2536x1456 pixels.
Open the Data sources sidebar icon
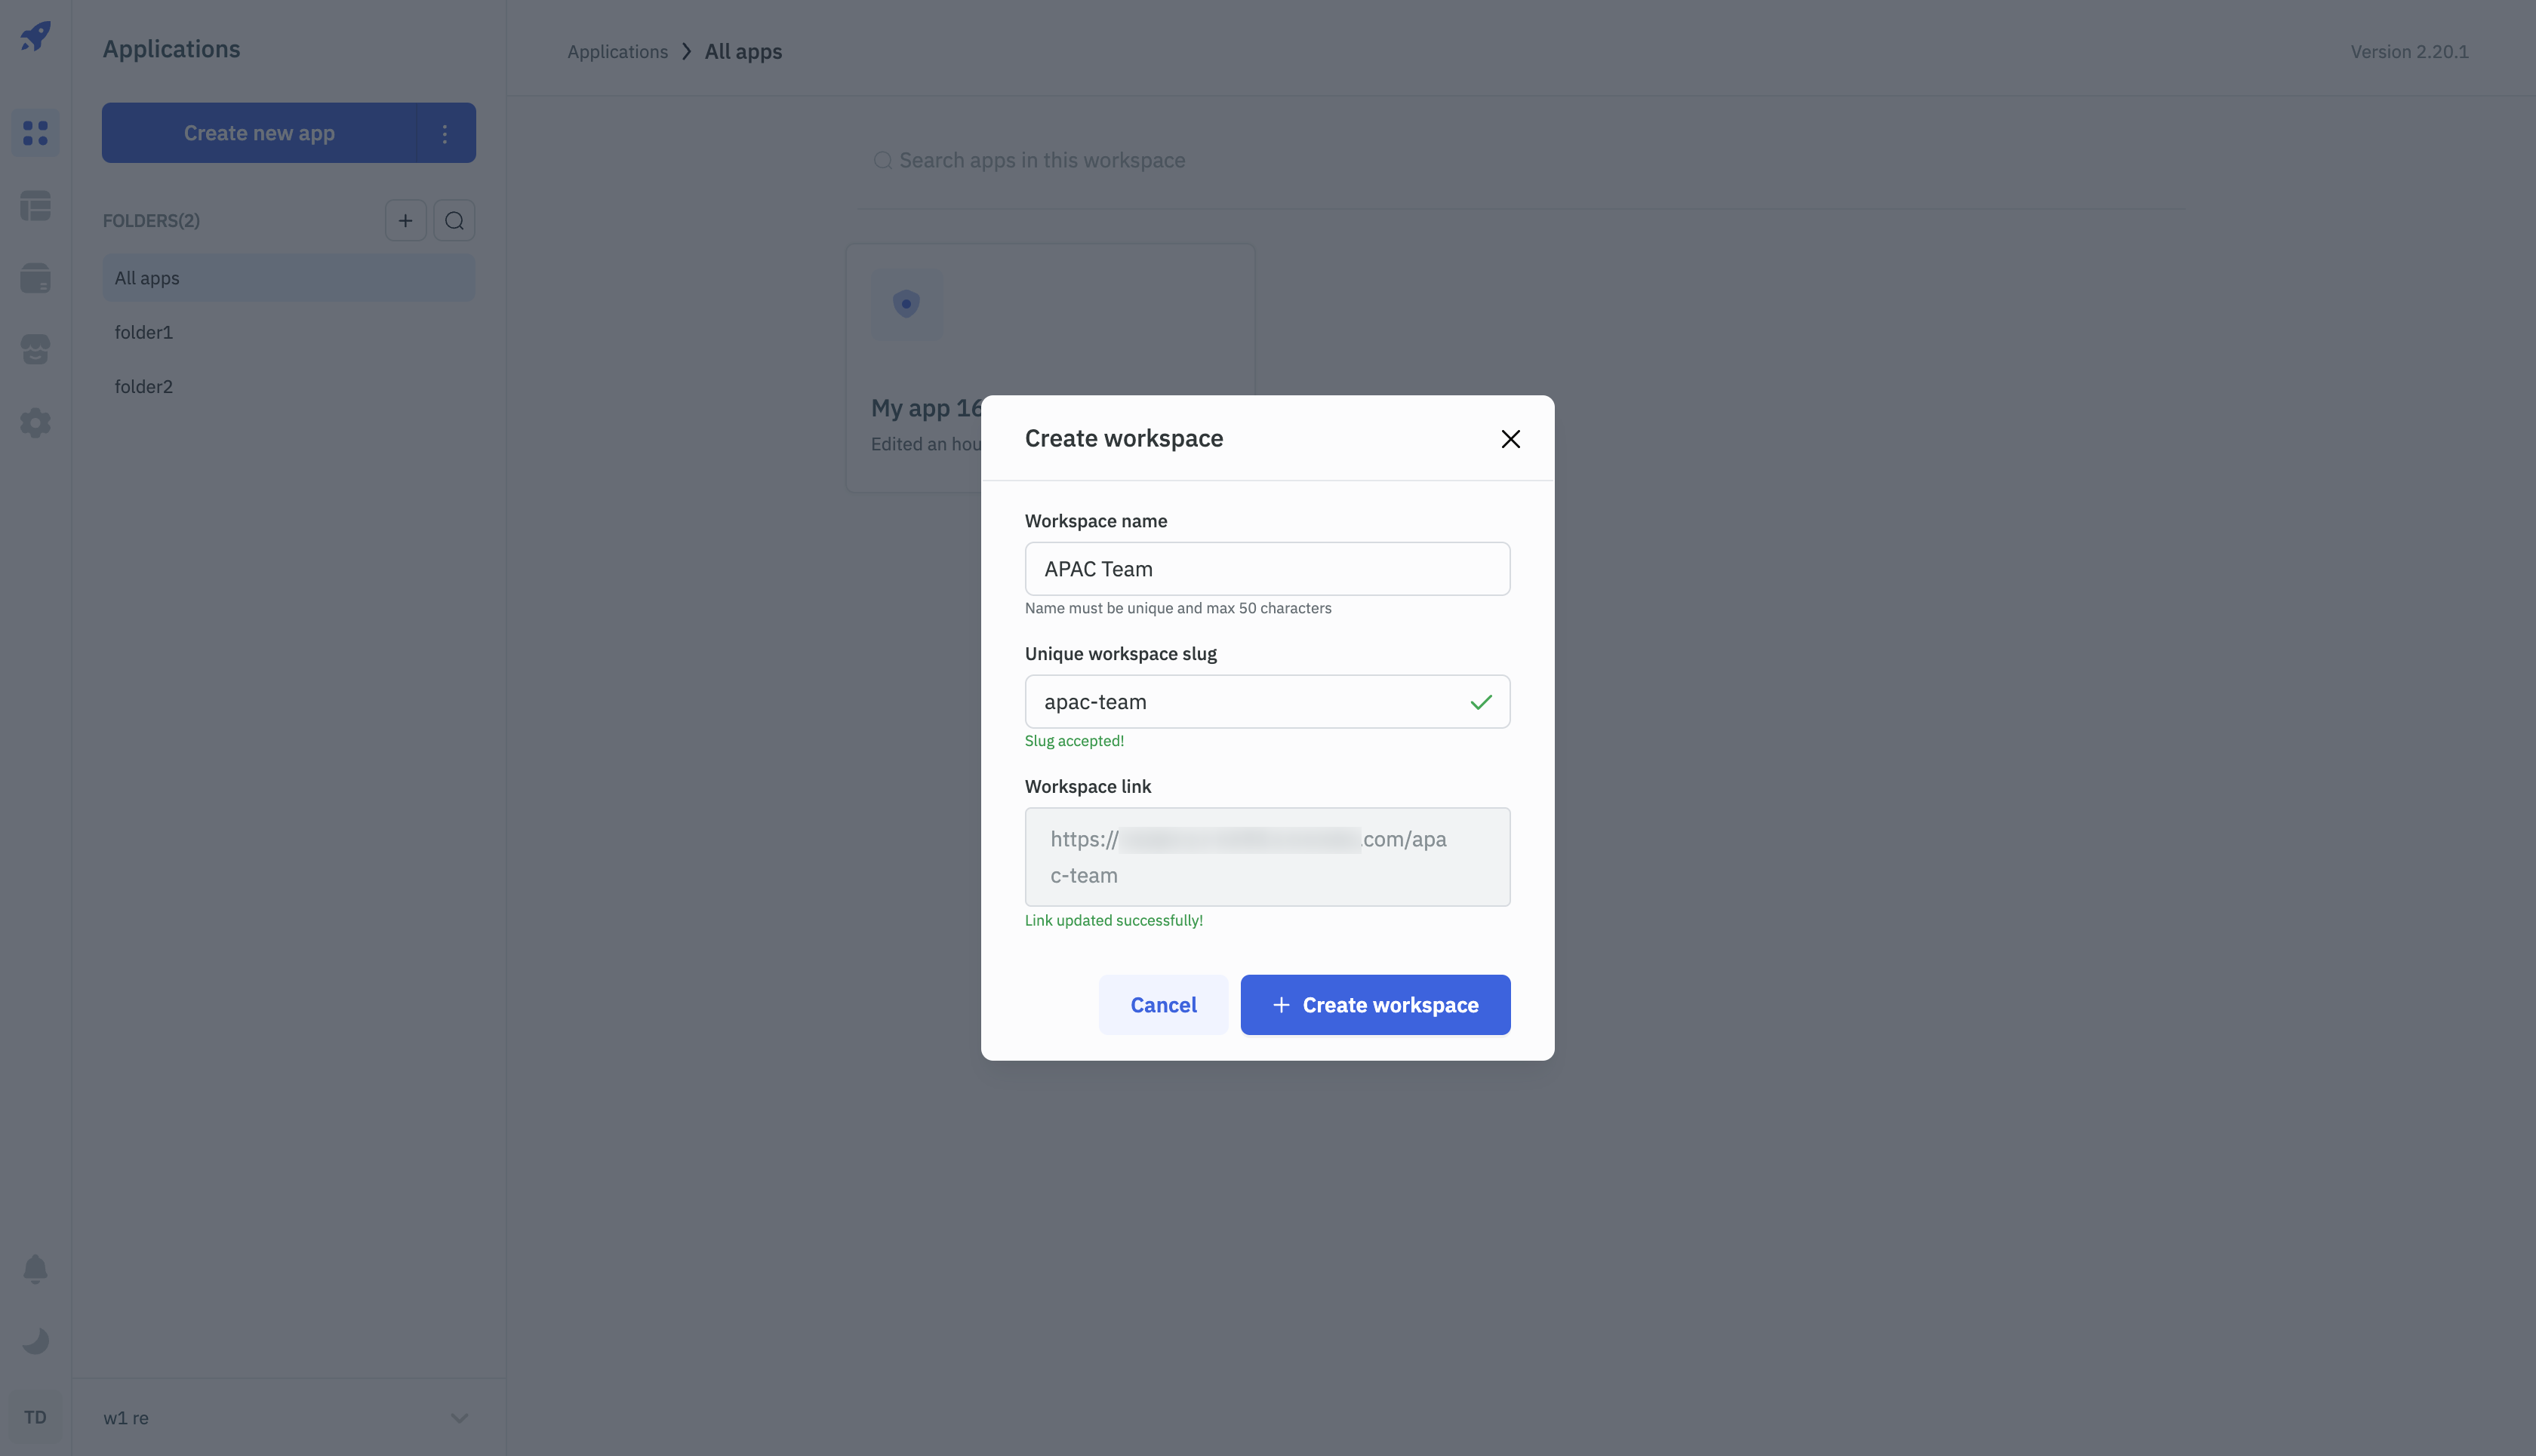35,278
